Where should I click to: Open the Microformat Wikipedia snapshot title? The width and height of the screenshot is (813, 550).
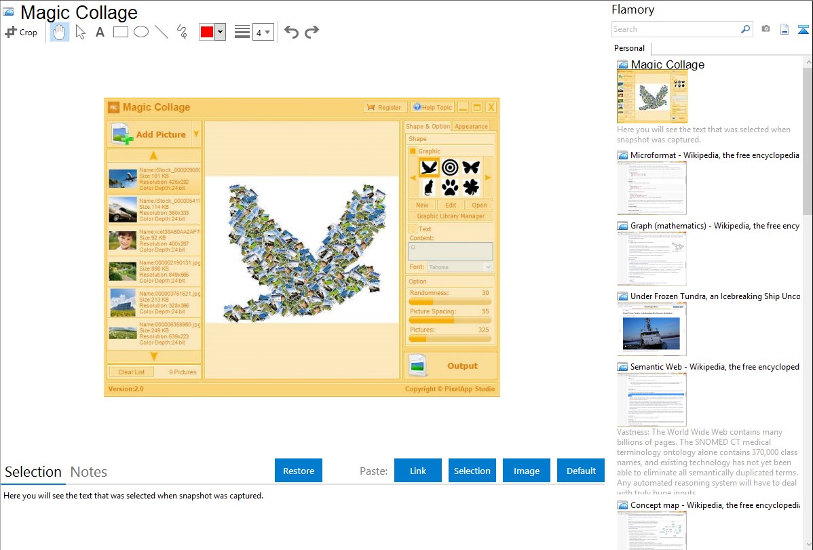pos(715,155)
